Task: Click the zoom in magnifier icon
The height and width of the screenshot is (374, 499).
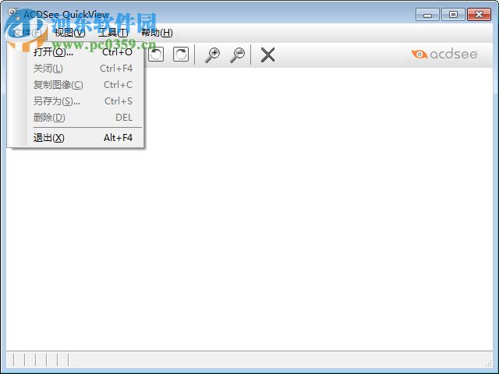Action: point(213,55)
